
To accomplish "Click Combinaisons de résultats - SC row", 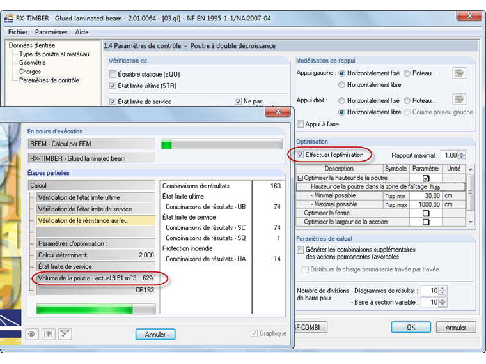I will tap(222, 227).
